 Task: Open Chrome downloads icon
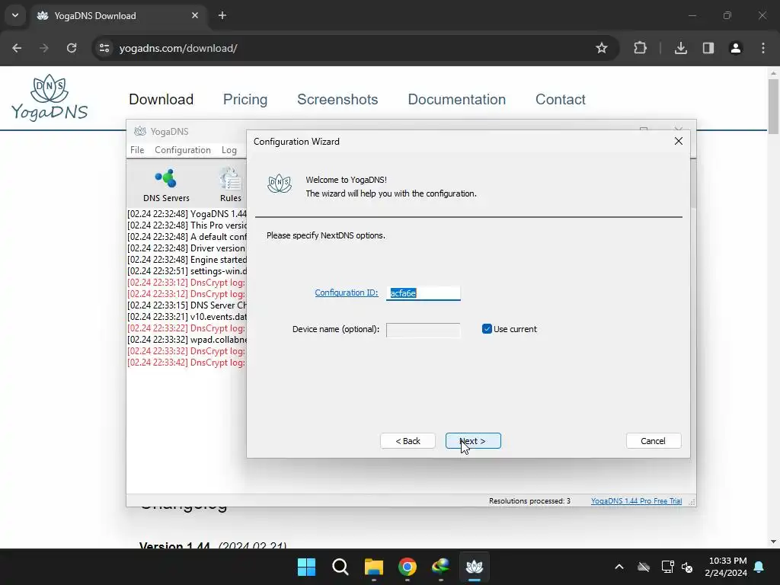[680, 48]
